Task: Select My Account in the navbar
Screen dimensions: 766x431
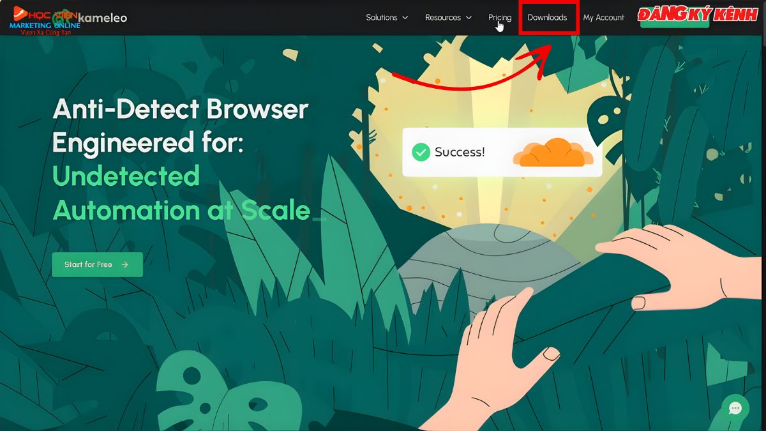Action: (x=603, y=17)
